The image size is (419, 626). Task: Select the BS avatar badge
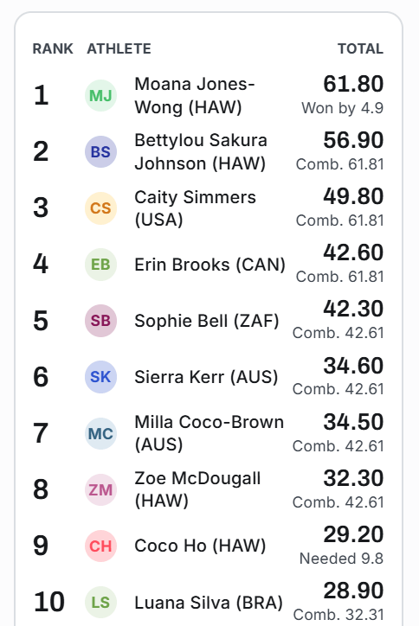pyautogui.click(x=100, y=151)
